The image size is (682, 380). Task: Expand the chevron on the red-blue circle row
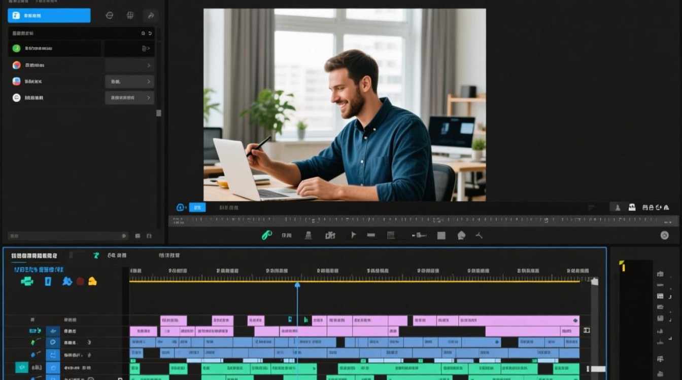pos(149,65)
